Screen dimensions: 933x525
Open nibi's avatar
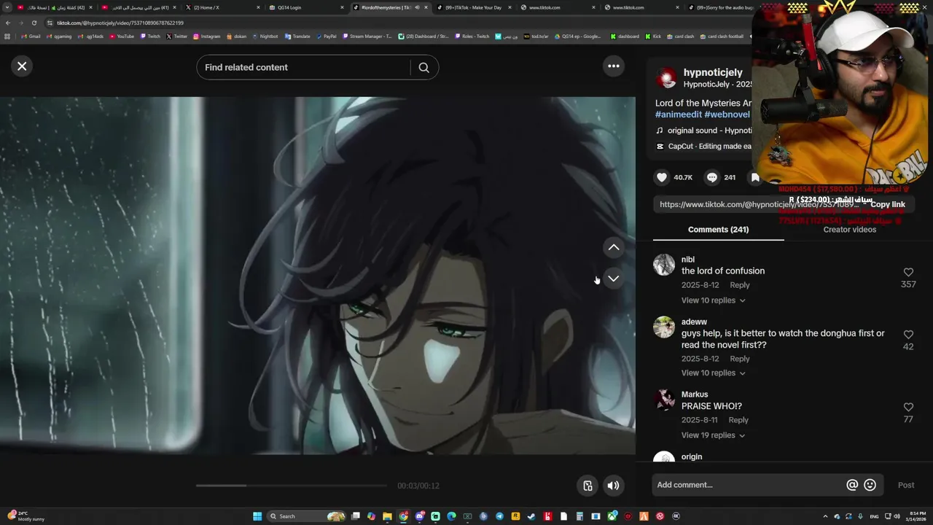[x=664, y=265]
